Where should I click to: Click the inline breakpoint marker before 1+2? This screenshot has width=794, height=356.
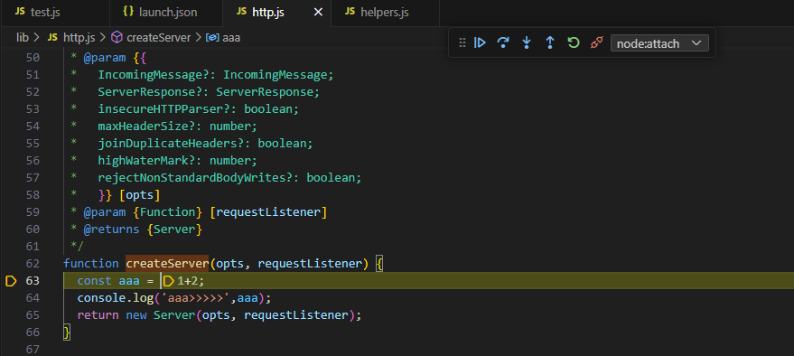point(169,280)
